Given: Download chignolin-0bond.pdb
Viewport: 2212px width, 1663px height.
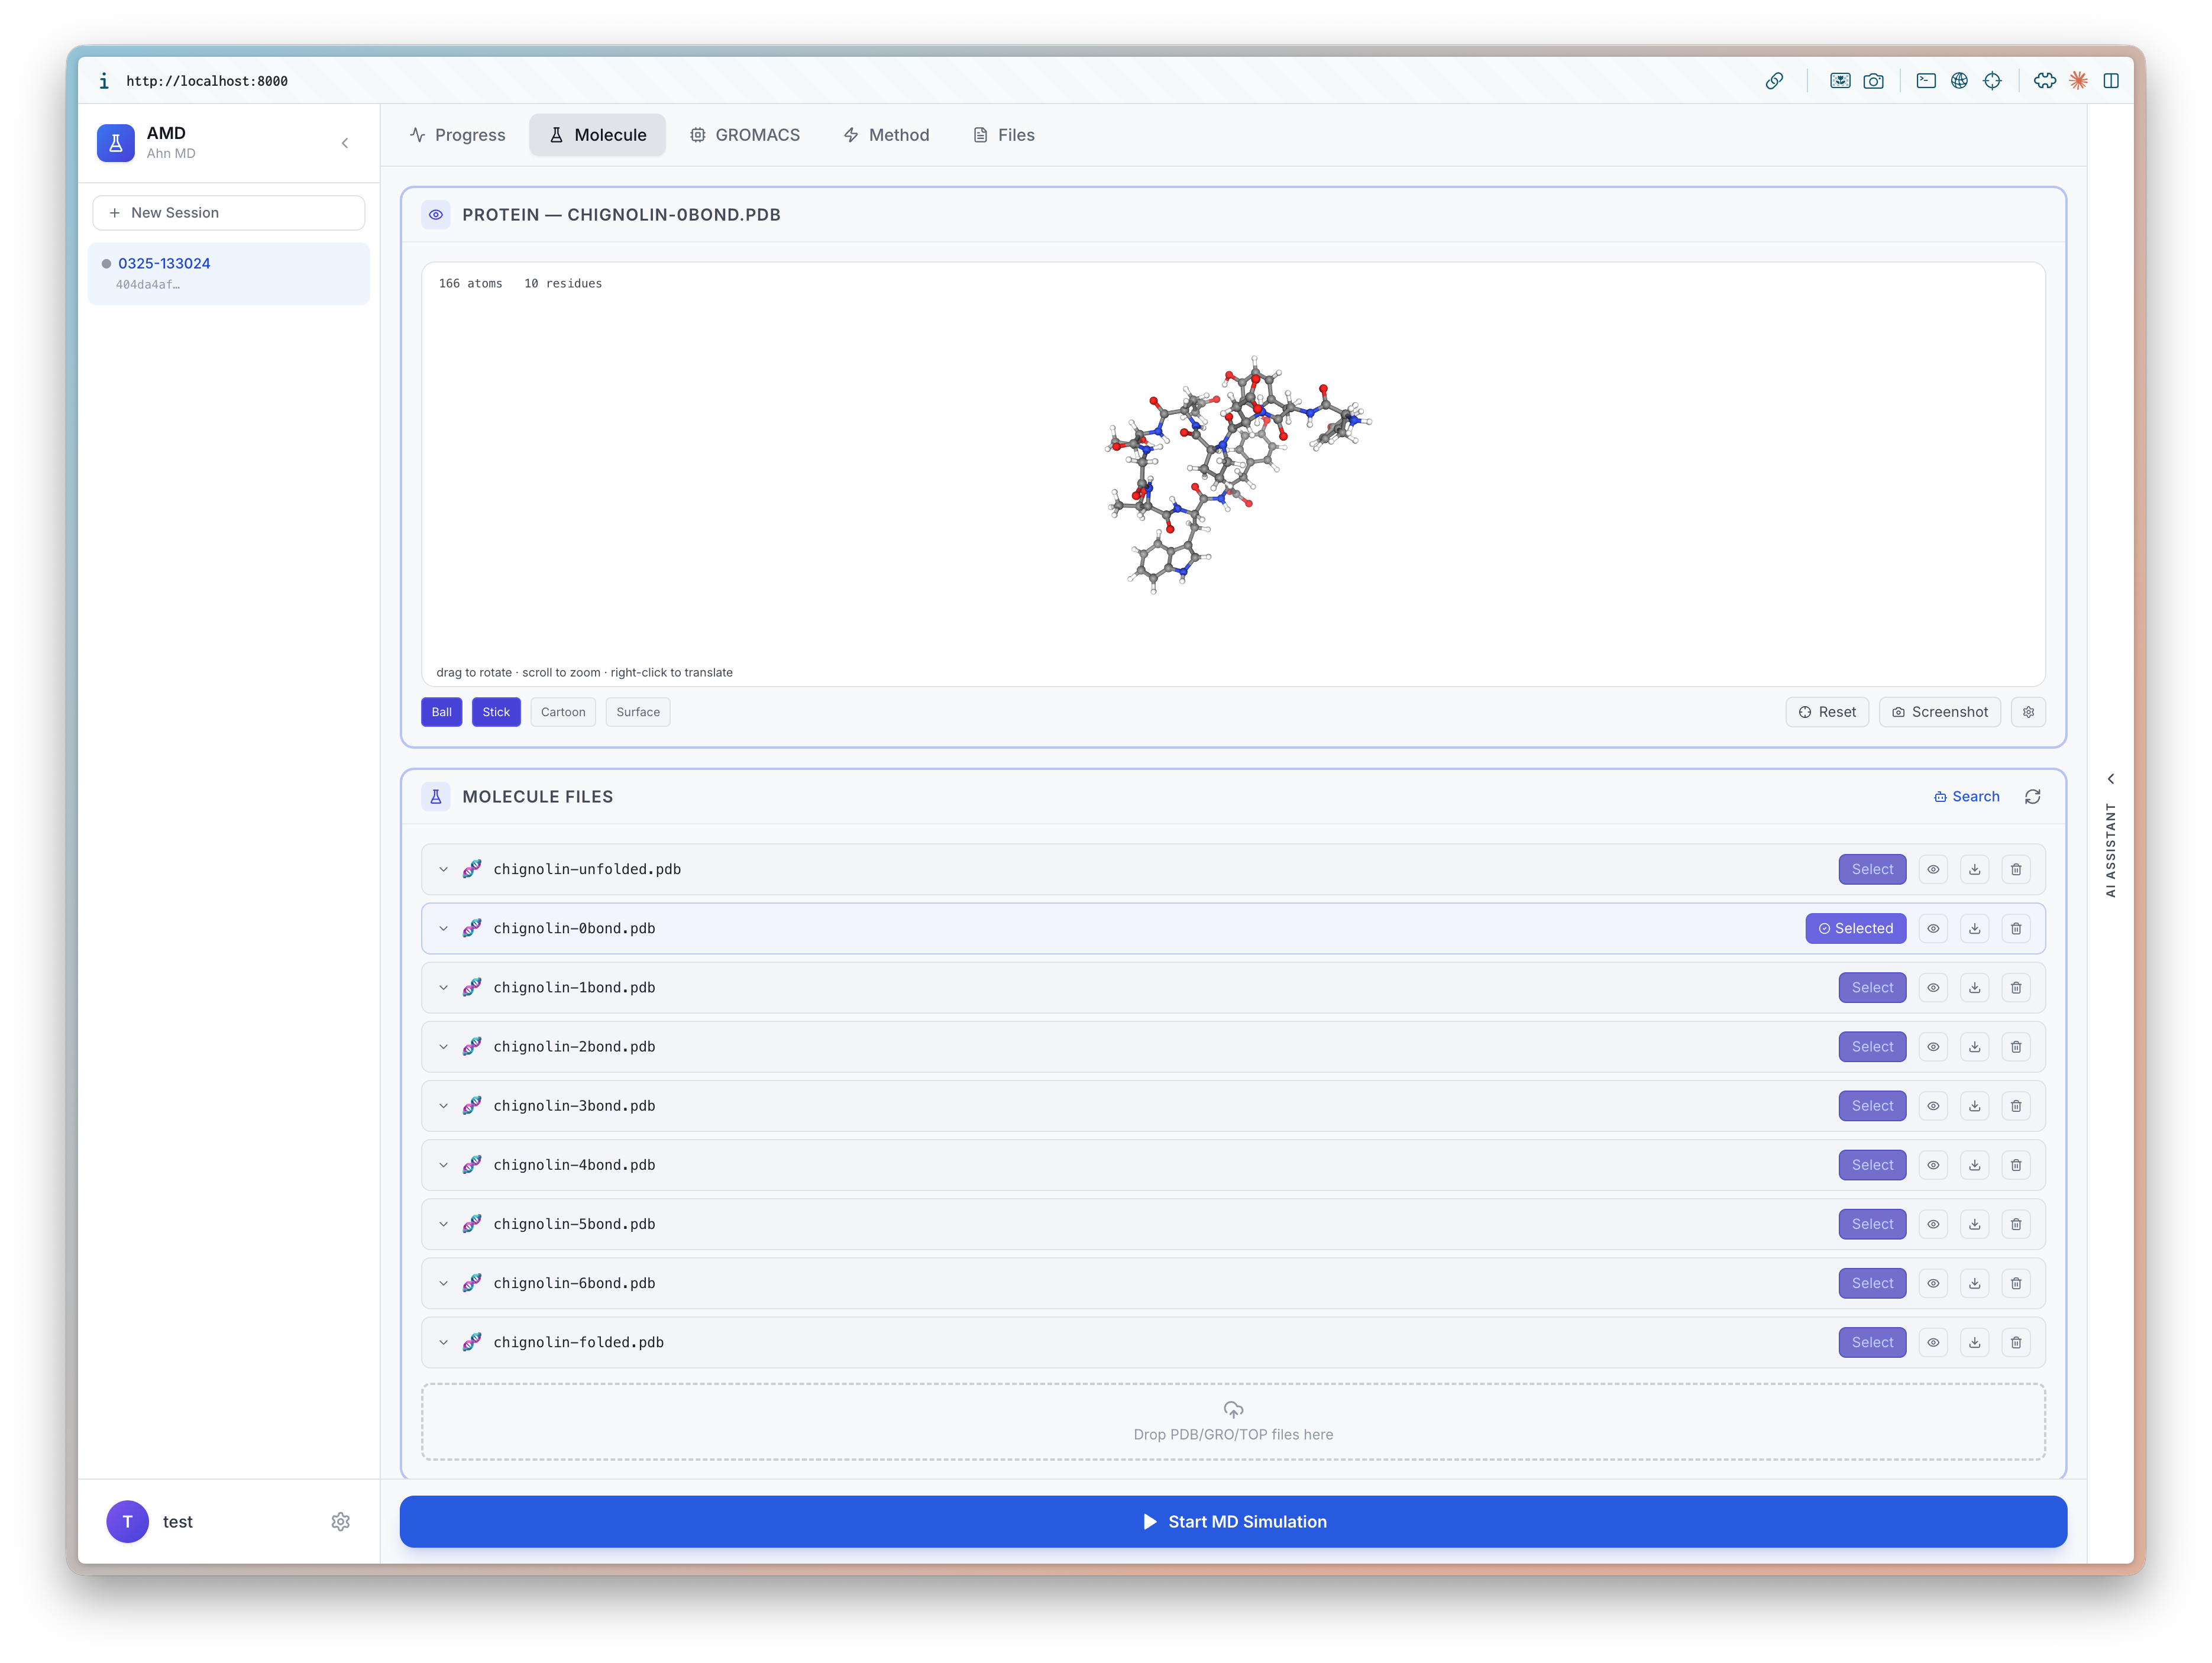Looking at the screenshot, I should [1975, 928].
